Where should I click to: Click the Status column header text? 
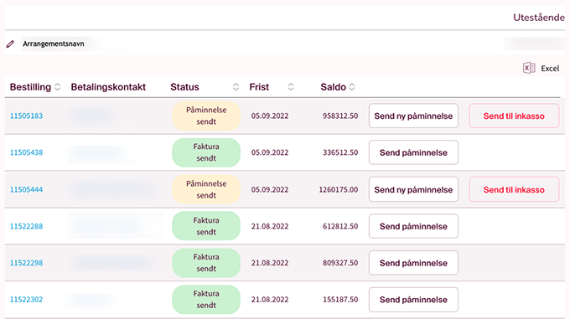(184, 87)
